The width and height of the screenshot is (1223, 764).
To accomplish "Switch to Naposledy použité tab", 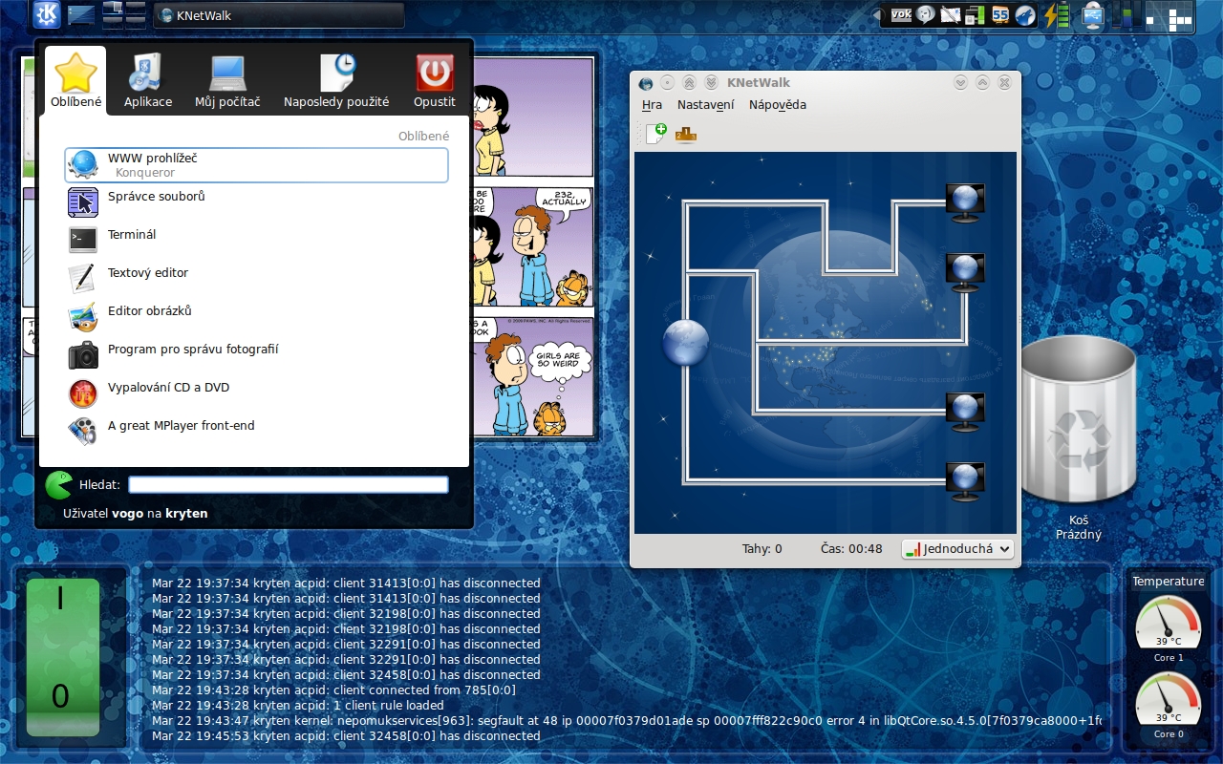I will point(336,81).
